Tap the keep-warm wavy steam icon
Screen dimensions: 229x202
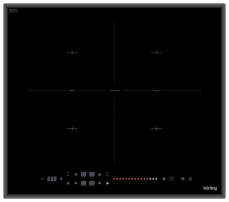click(x=68, y=183)
